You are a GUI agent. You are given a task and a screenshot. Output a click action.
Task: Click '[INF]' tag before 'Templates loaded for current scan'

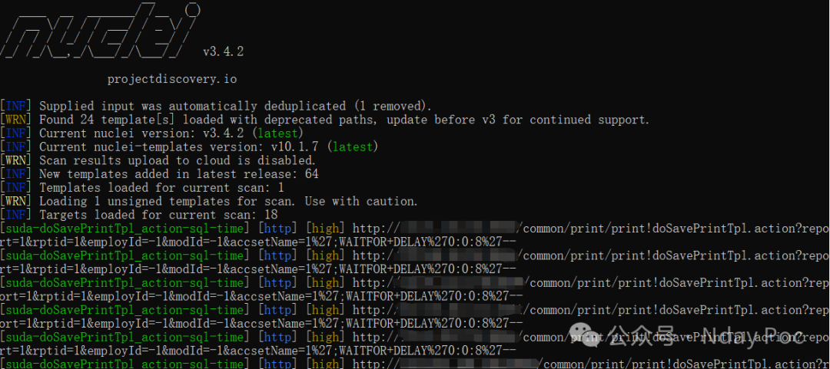[16, 188]
